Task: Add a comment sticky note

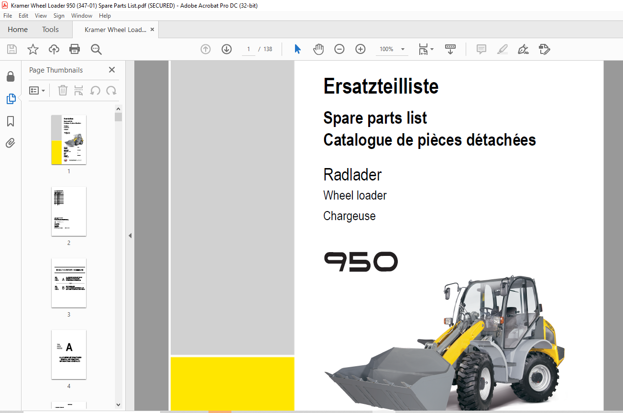Action: click(x=481, y=49)
